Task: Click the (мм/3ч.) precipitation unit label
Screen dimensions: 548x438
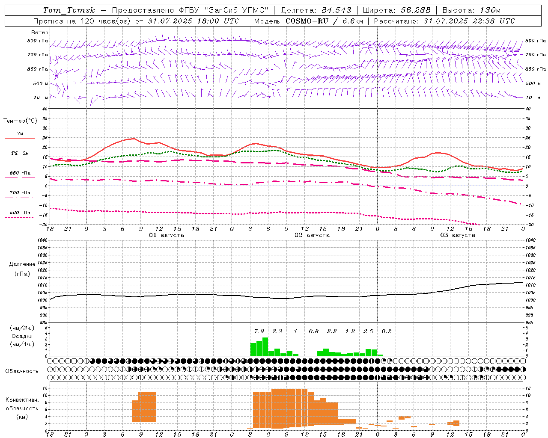Action: click(22, 328)
